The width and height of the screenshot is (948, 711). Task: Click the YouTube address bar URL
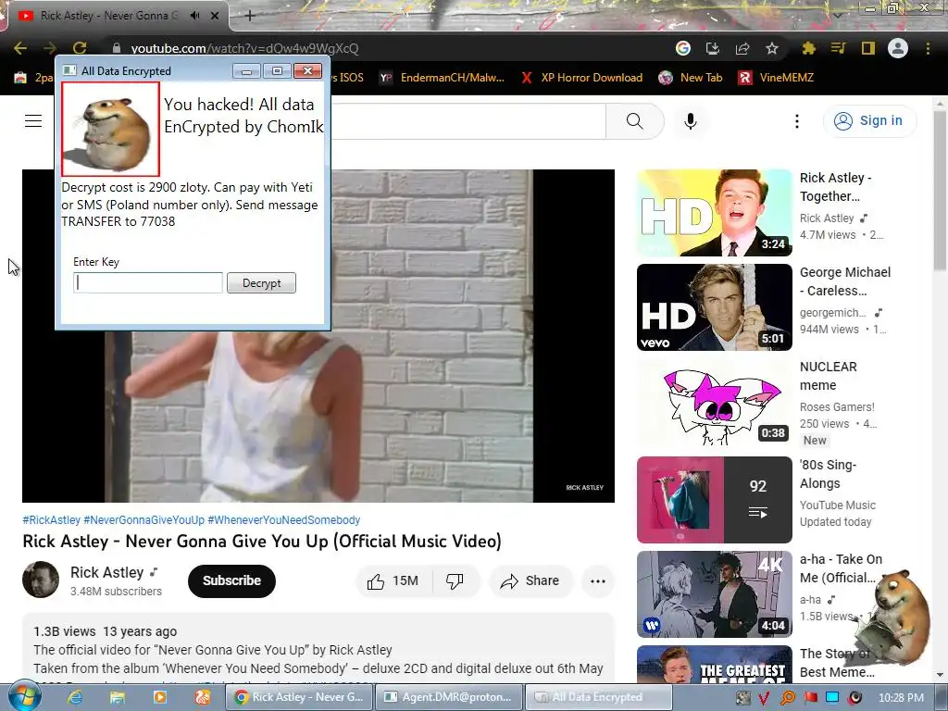tap(244, 48)
